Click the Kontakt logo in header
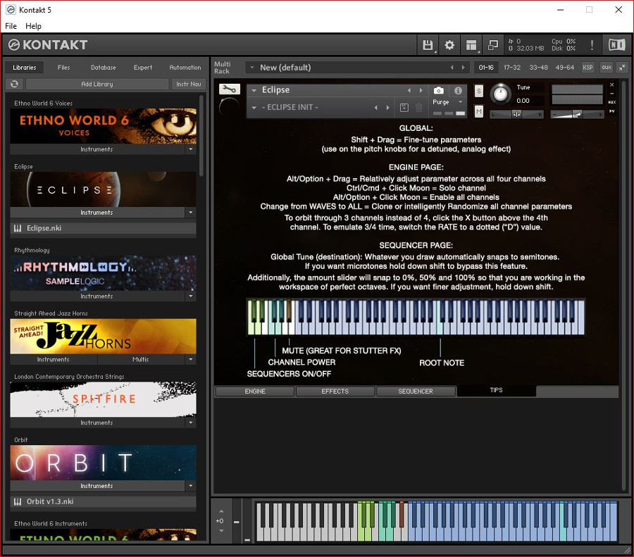634x557 pixels. (x=48, y=45)
